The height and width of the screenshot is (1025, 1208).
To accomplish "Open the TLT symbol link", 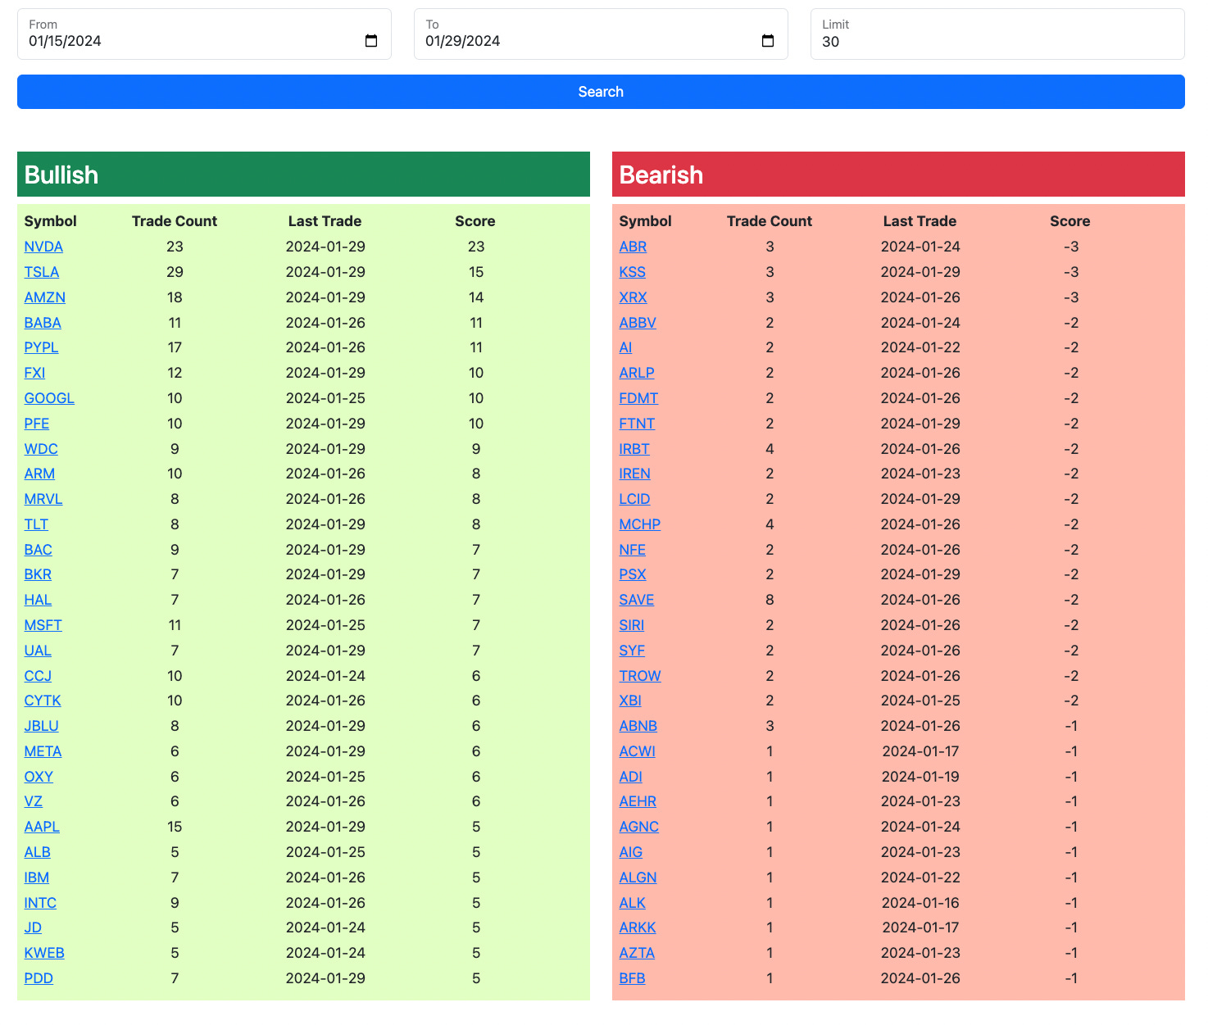I will pyautogui.click(x=36, y=524).
